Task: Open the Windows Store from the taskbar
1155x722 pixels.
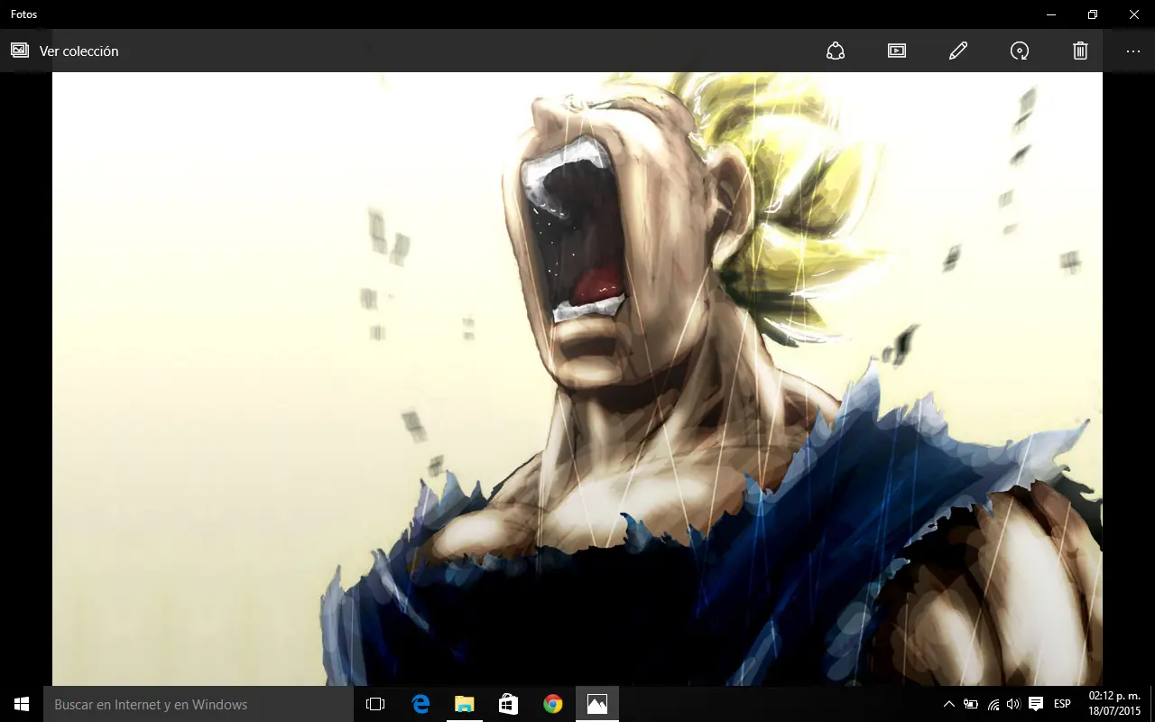Action: [x=509, y=704]
